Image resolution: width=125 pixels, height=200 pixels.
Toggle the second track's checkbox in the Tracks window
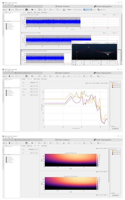(22, 33)
